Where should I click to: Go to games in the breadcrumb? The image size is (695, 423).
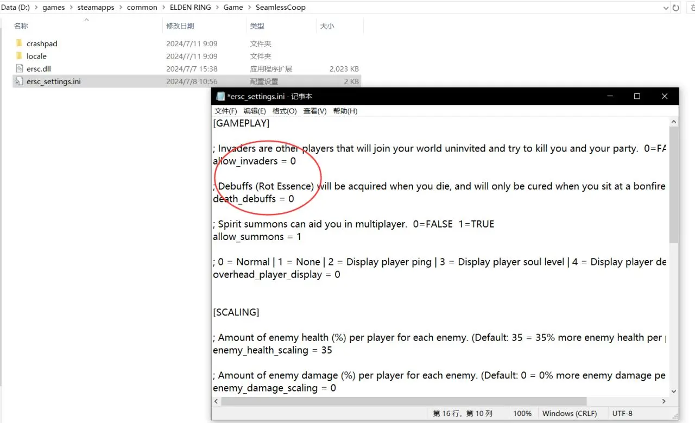pos(54,8)
